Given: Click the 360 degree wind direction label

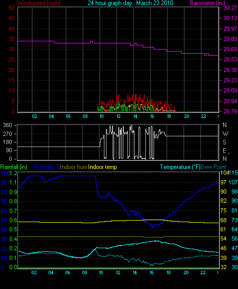Looking at the screenshot, I should (x=7, y=125).
